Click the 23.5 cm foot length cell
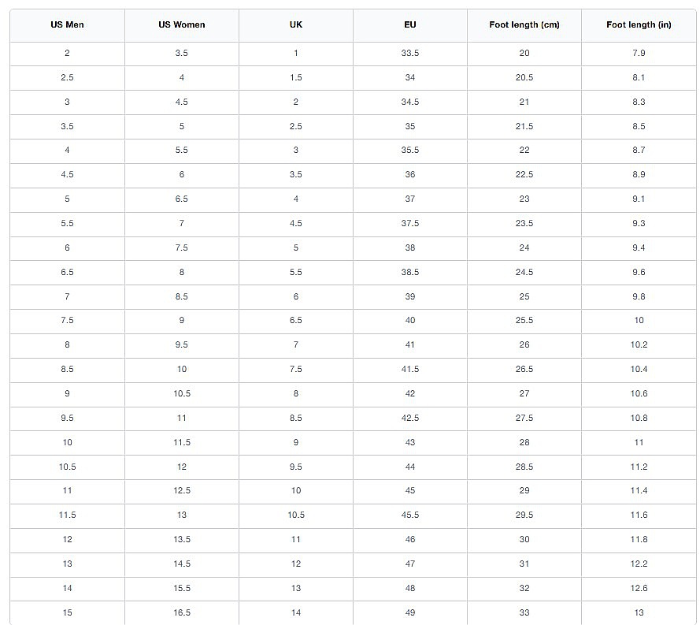This screenshot has height=625, width=700. coord(524,223)
